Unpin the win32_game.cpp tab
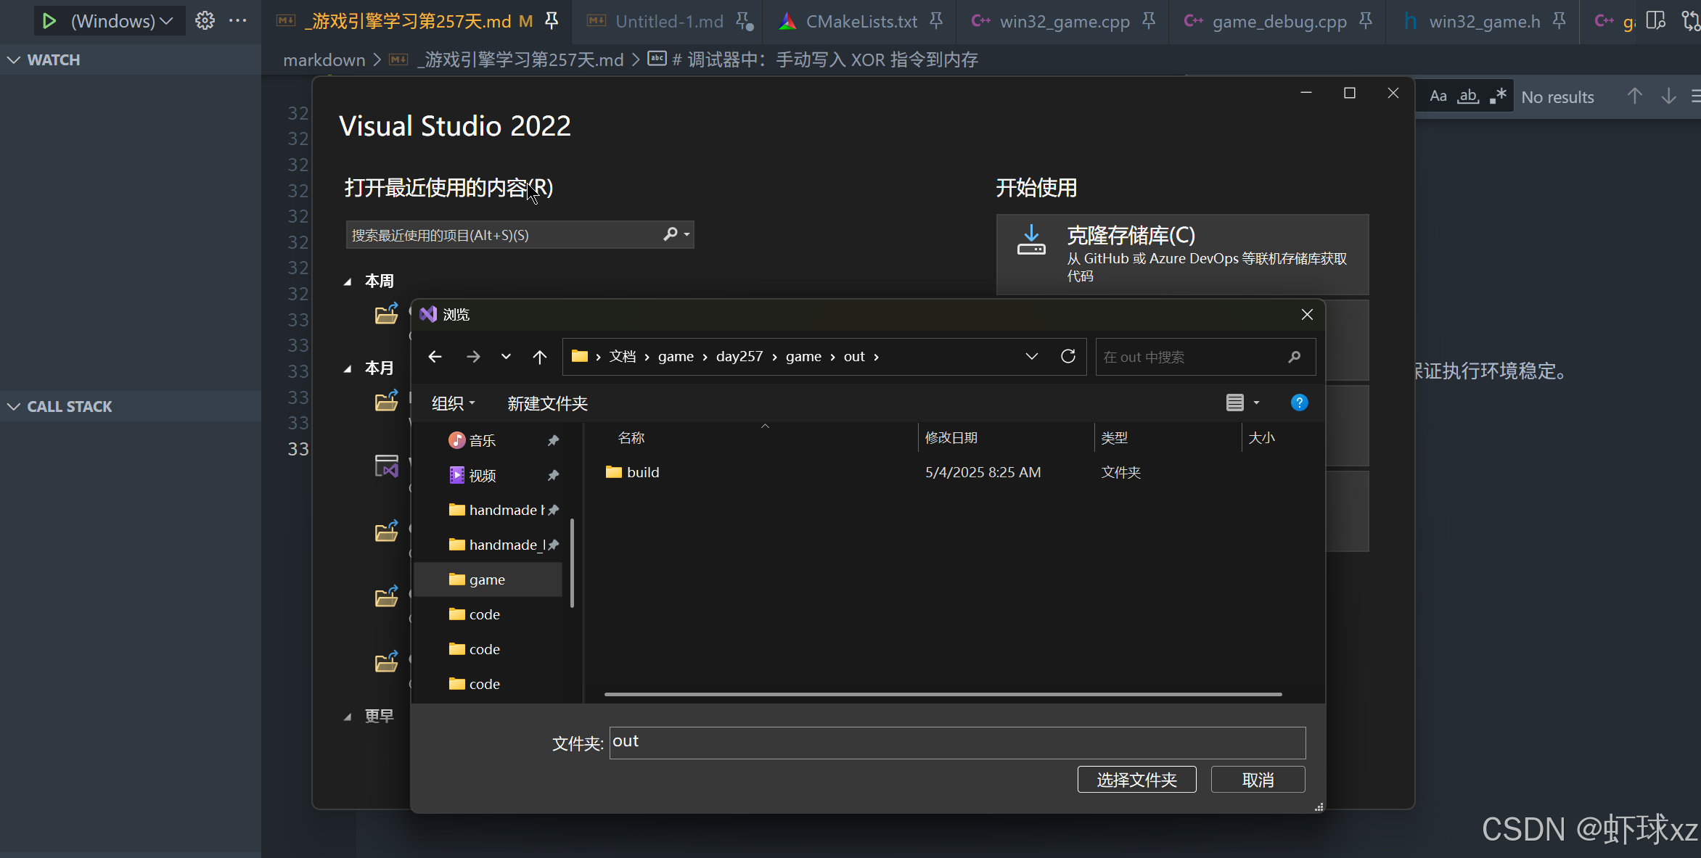 click(x=1148, y=21)
